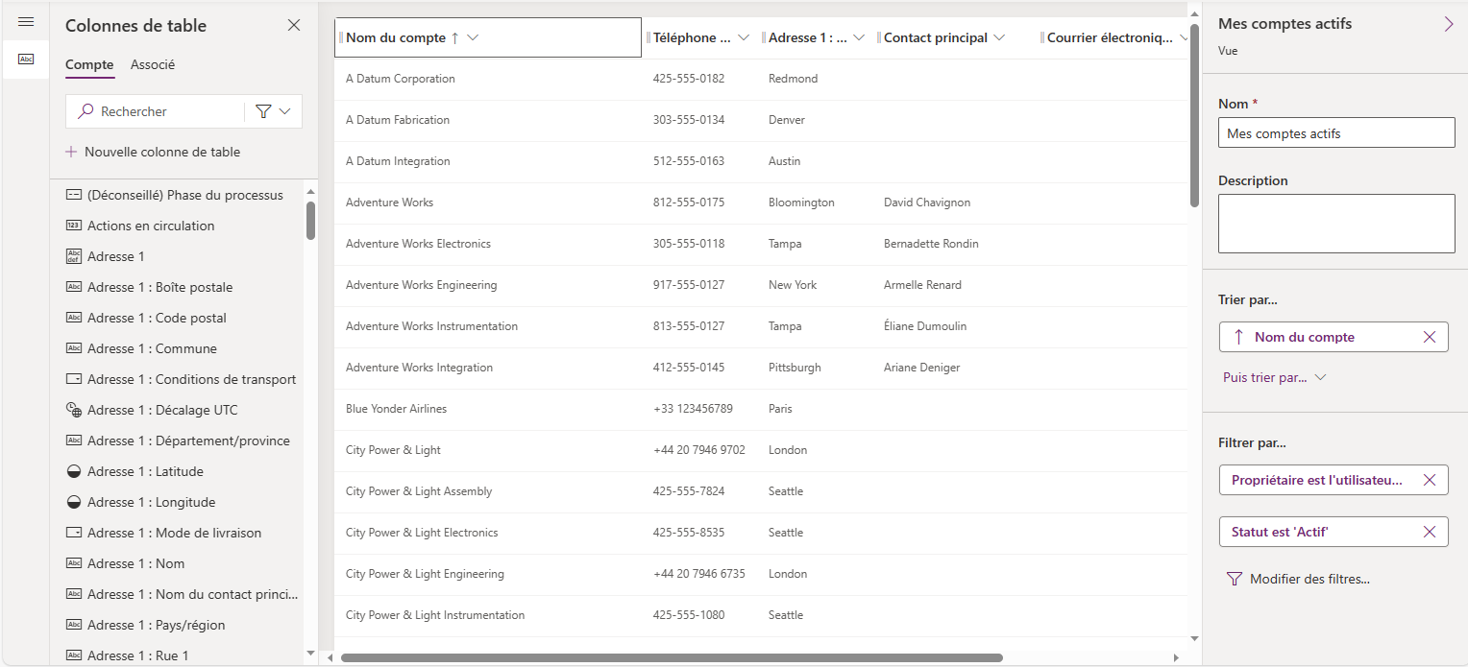Click phone number 425-555-7824
The image size is (1468, 667).
[689, 491]
